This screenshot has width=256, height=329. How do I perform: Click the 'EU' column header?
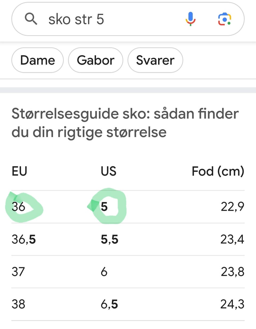(19, 171)
